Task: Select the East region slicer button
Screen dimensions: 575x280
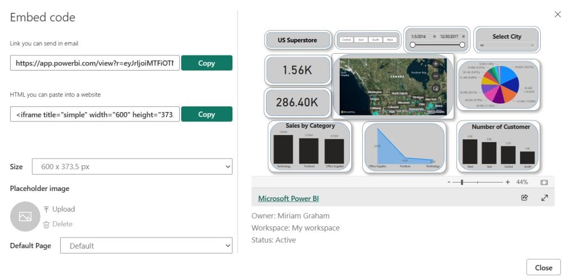Action: click(x=361, y=40)
